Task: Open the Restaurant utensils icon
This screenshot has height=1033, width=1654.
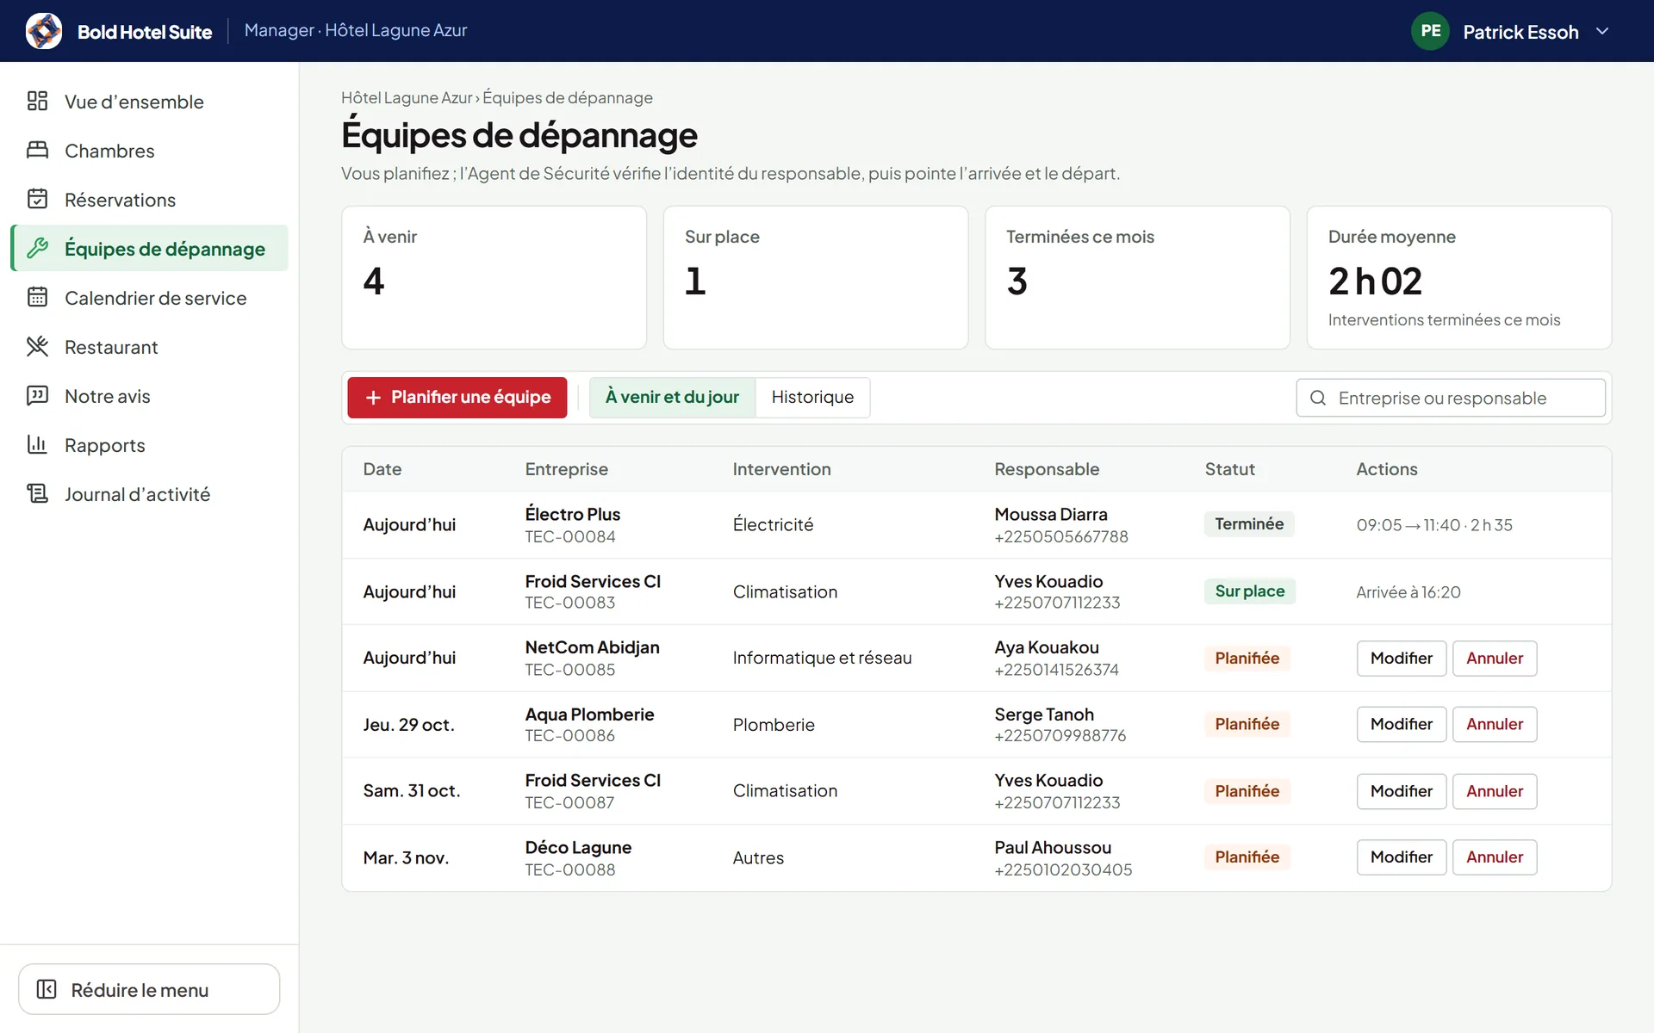Action: click(x=37, y=346)
